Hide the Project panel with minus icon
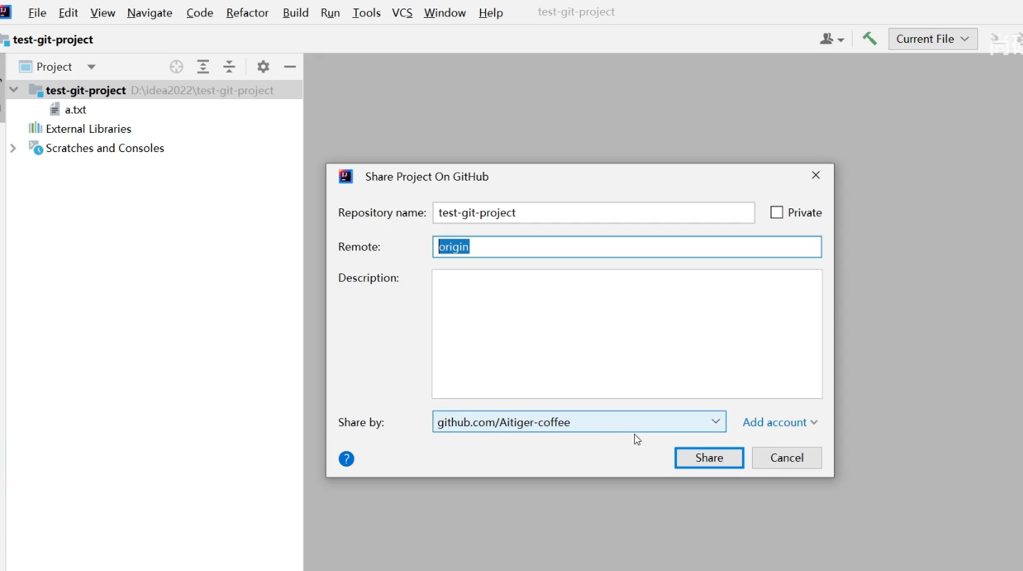 pyautogui.click(x=290, y=66)
